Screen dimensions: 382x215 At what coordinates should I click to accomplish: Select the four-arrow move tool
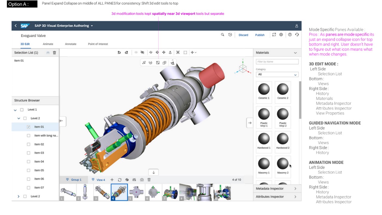(164, 53)
